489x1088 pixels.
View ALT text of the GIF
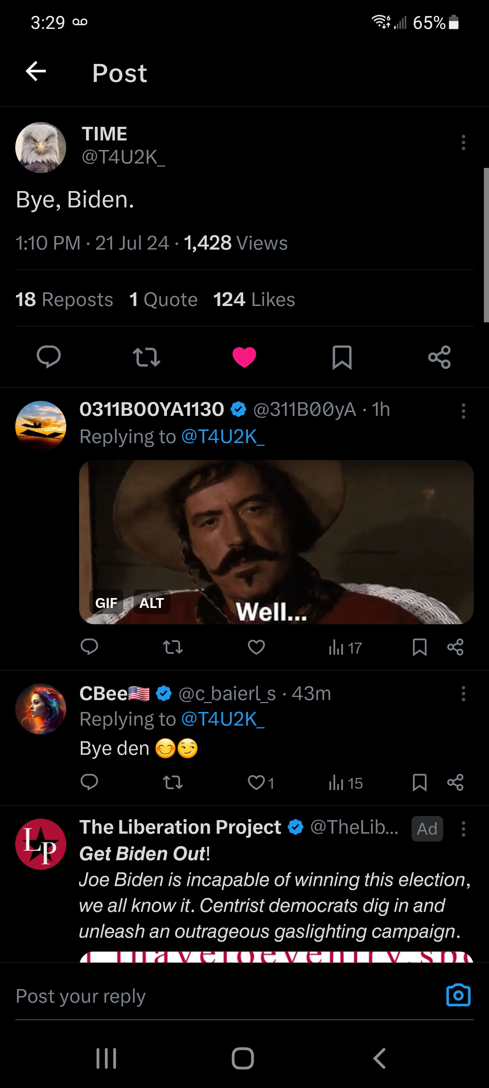click(151, 603)
